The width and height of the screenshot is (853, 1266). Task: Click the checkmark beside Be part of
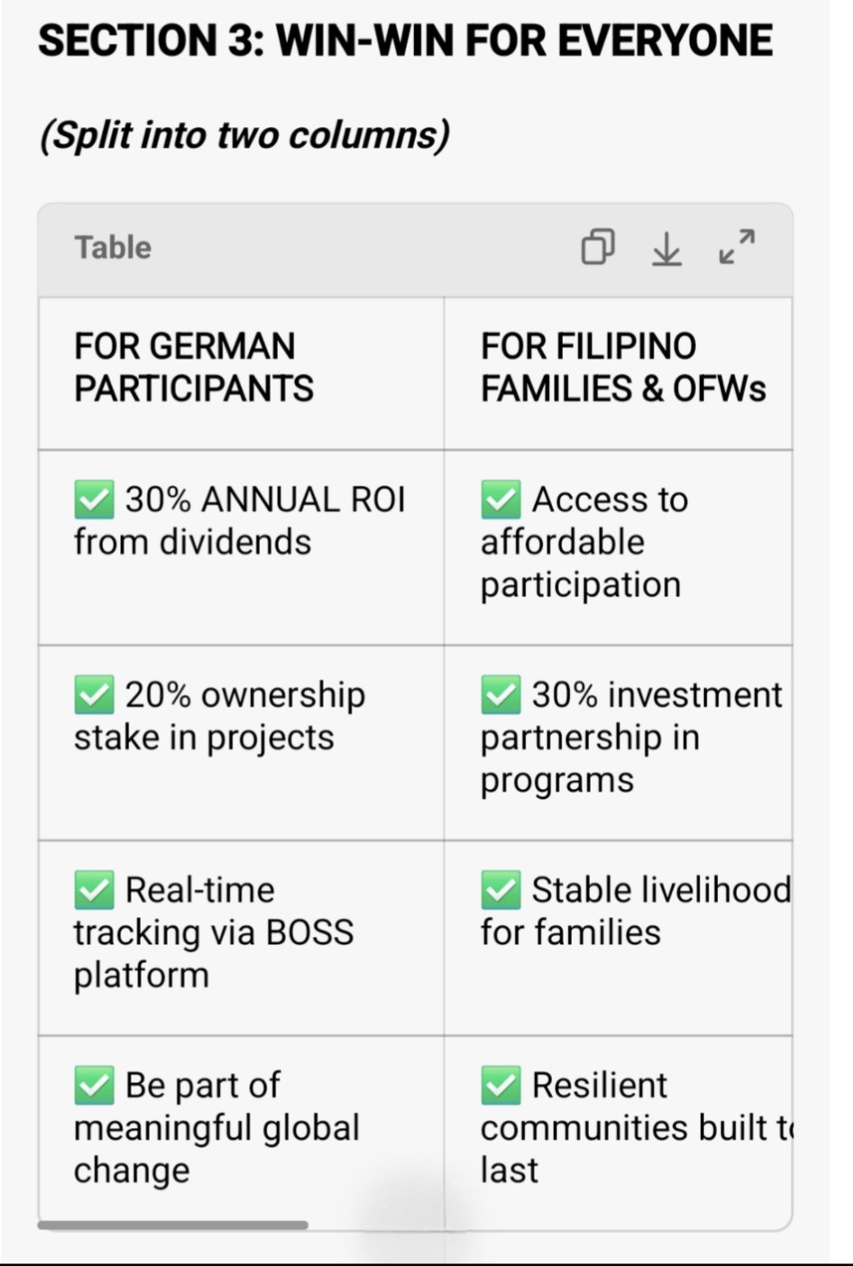coord(94,1085)
